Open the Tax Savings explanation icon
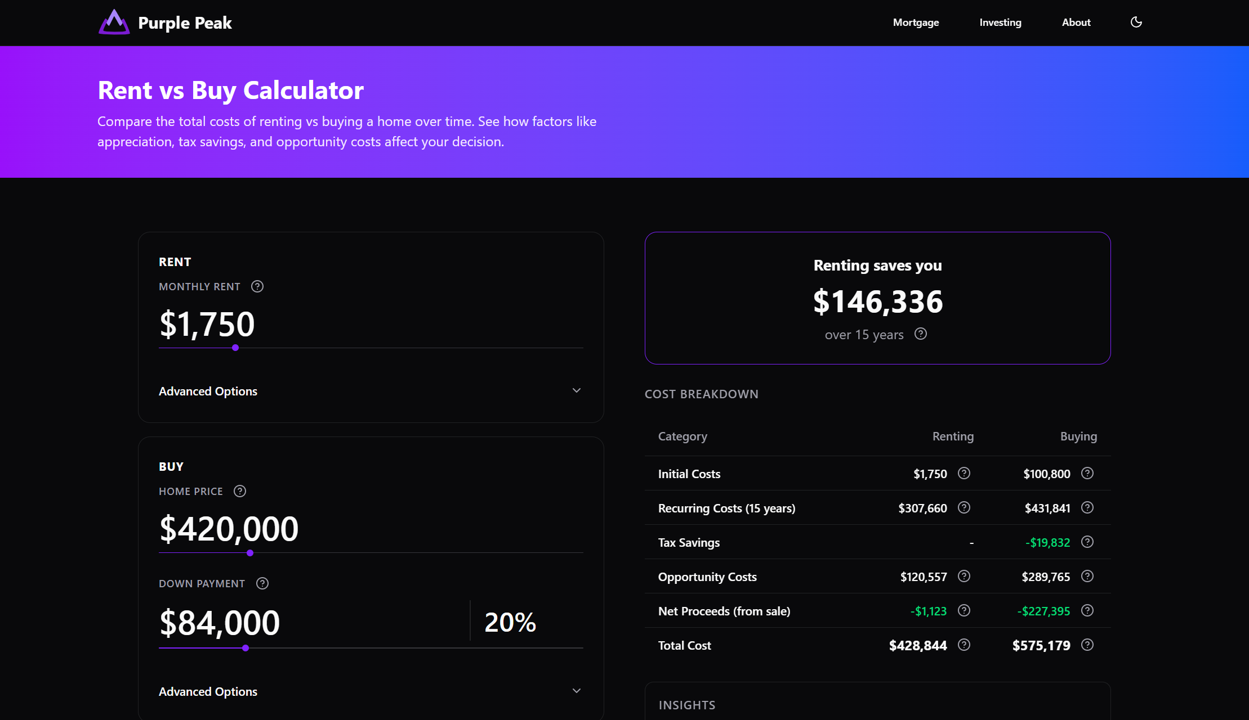 point(1087,542)
